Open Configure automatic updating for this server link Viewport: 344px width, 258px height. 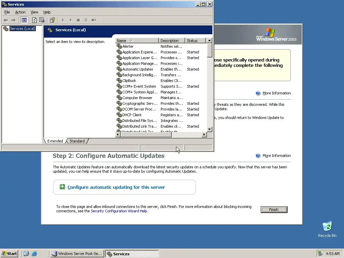tap(116, 187)
